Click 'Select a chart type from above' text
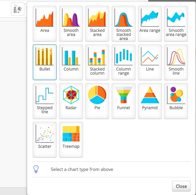The image size is (196, 195). 82,169
